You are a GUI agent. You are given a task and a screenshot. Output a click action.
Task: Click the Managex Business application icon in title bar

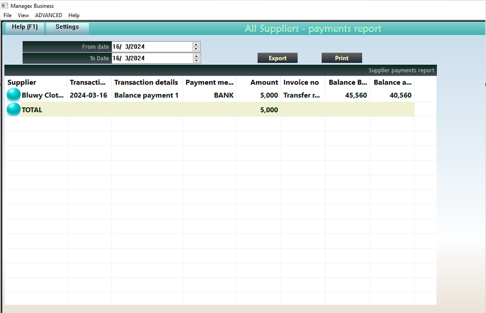click(5, 6)
